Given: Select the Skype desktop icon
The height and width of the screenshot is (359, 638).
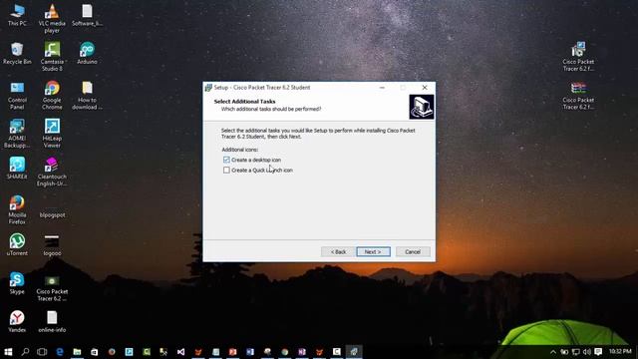Looking at the screenshot, I should (17, 283).
